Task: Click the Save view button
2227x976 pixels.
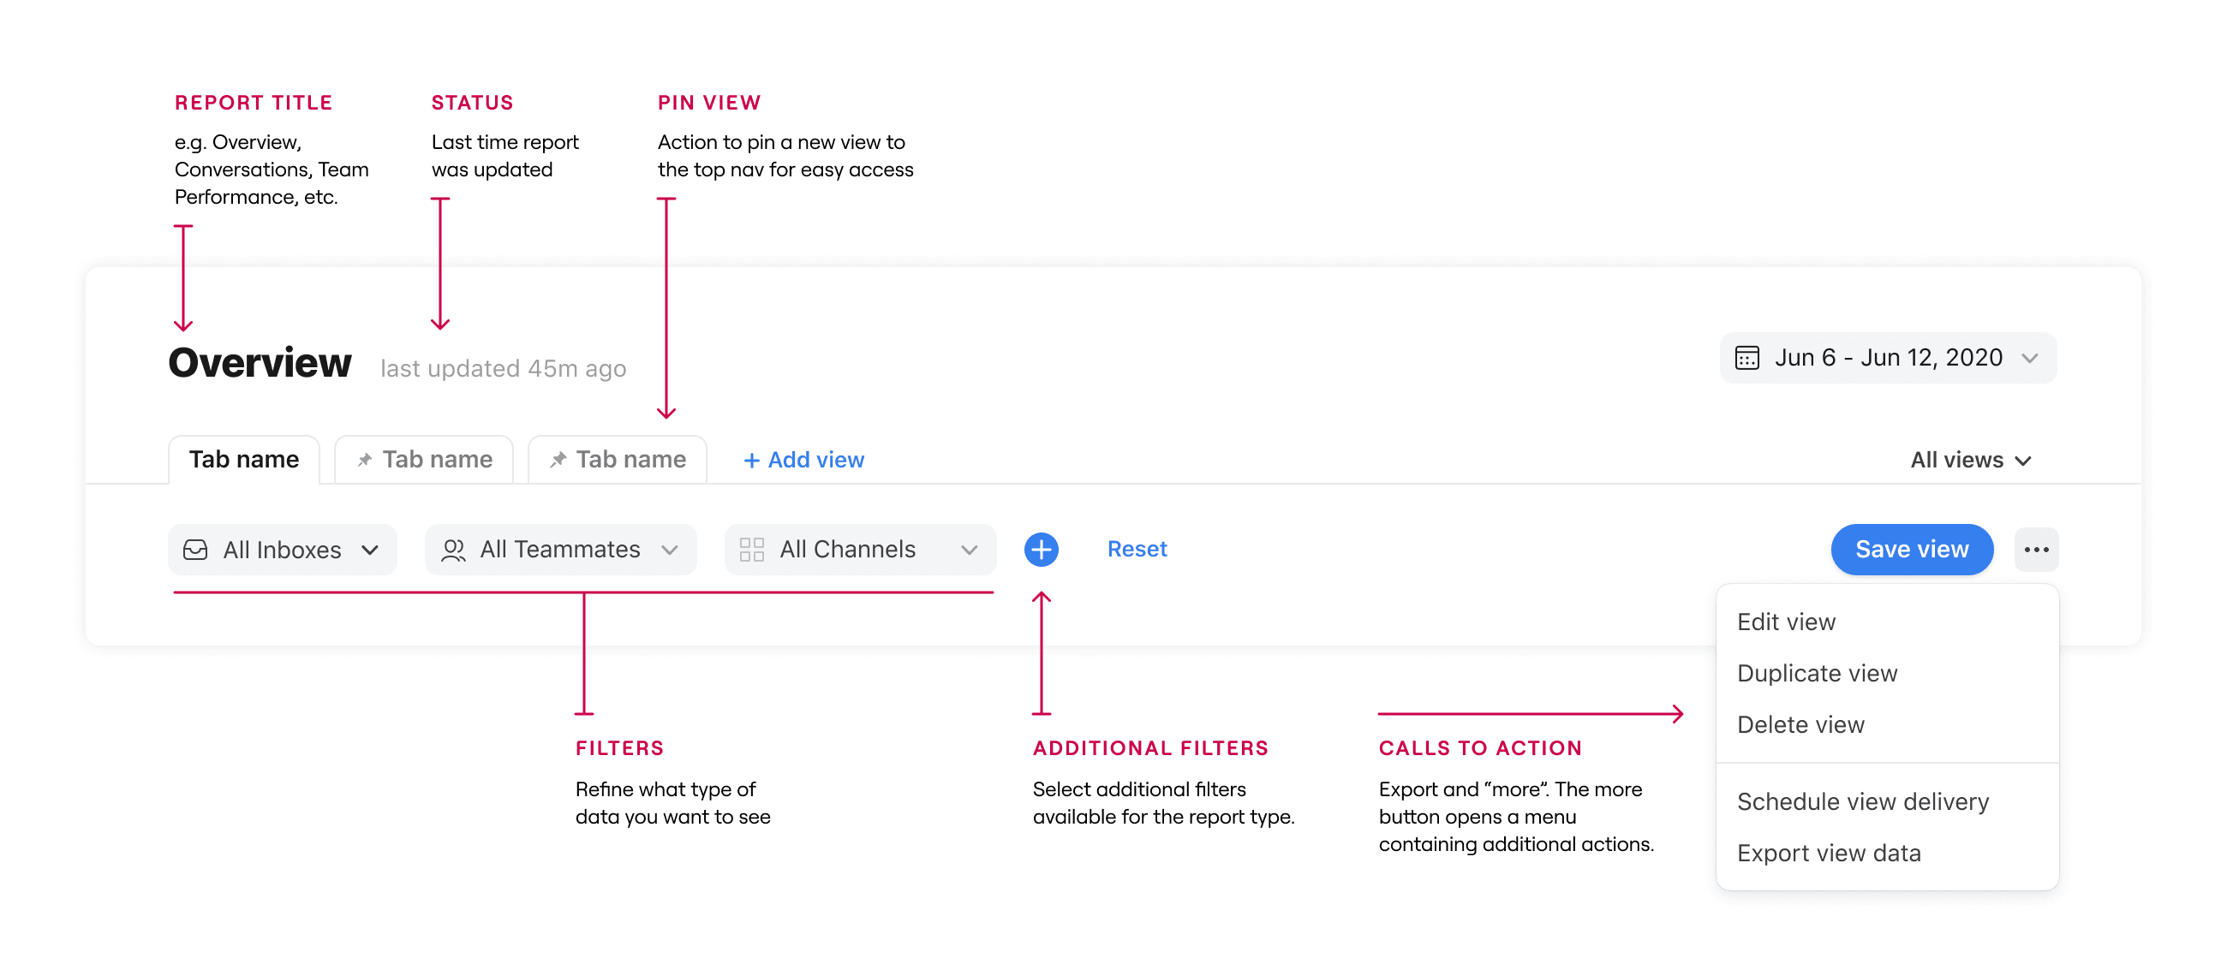Action: coord(1912,549)
